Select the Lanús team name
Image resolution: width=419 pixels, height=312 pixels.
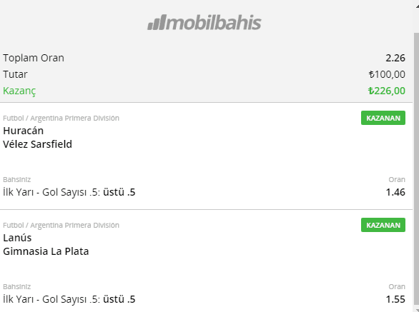[17, 238]
